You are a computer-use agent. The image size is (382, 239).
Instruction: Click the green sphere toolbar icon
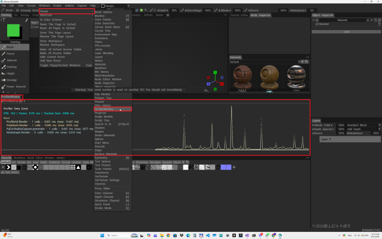coord(141,10)
